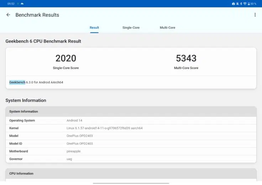Switch to the Single-Core tab
Screen dimensions: 262x185
click(131, 27)
